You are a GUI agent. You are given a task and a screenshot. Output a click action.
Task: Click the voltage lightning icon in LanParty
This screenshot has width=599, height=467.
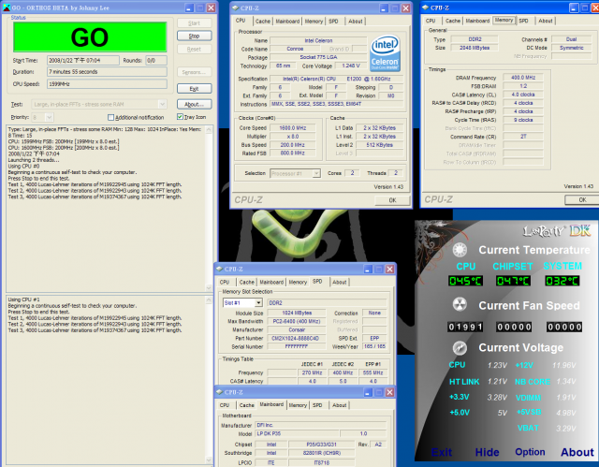click(x=460, y=347)
